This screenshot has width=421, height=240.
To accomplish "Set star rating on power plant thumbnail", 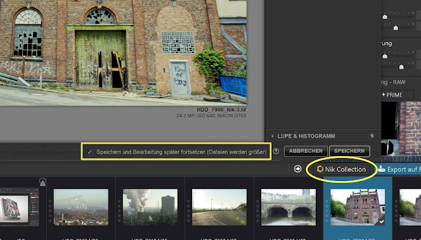I will coord(50,211).
